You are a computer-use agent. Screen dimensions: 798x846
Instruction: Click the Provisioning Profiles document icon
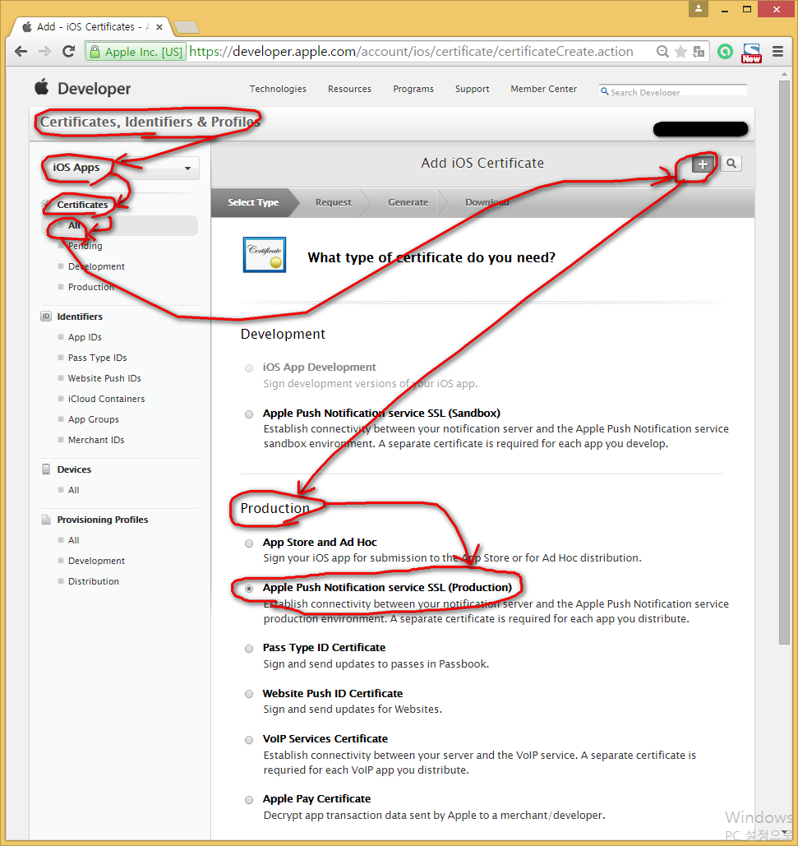coord(46,520)
